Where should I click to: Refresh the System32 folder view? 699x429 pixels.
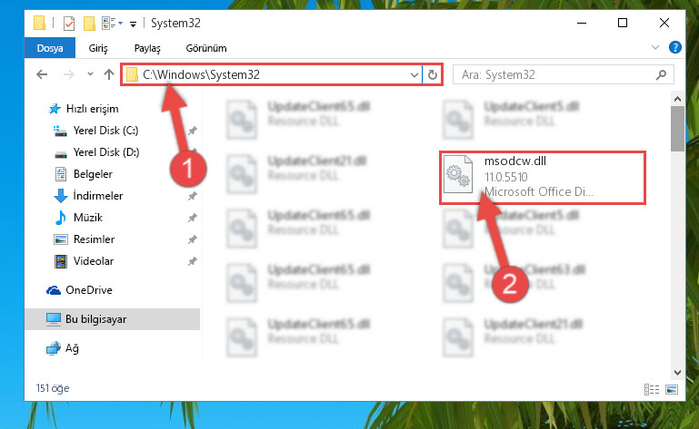(x=433, y=74)
